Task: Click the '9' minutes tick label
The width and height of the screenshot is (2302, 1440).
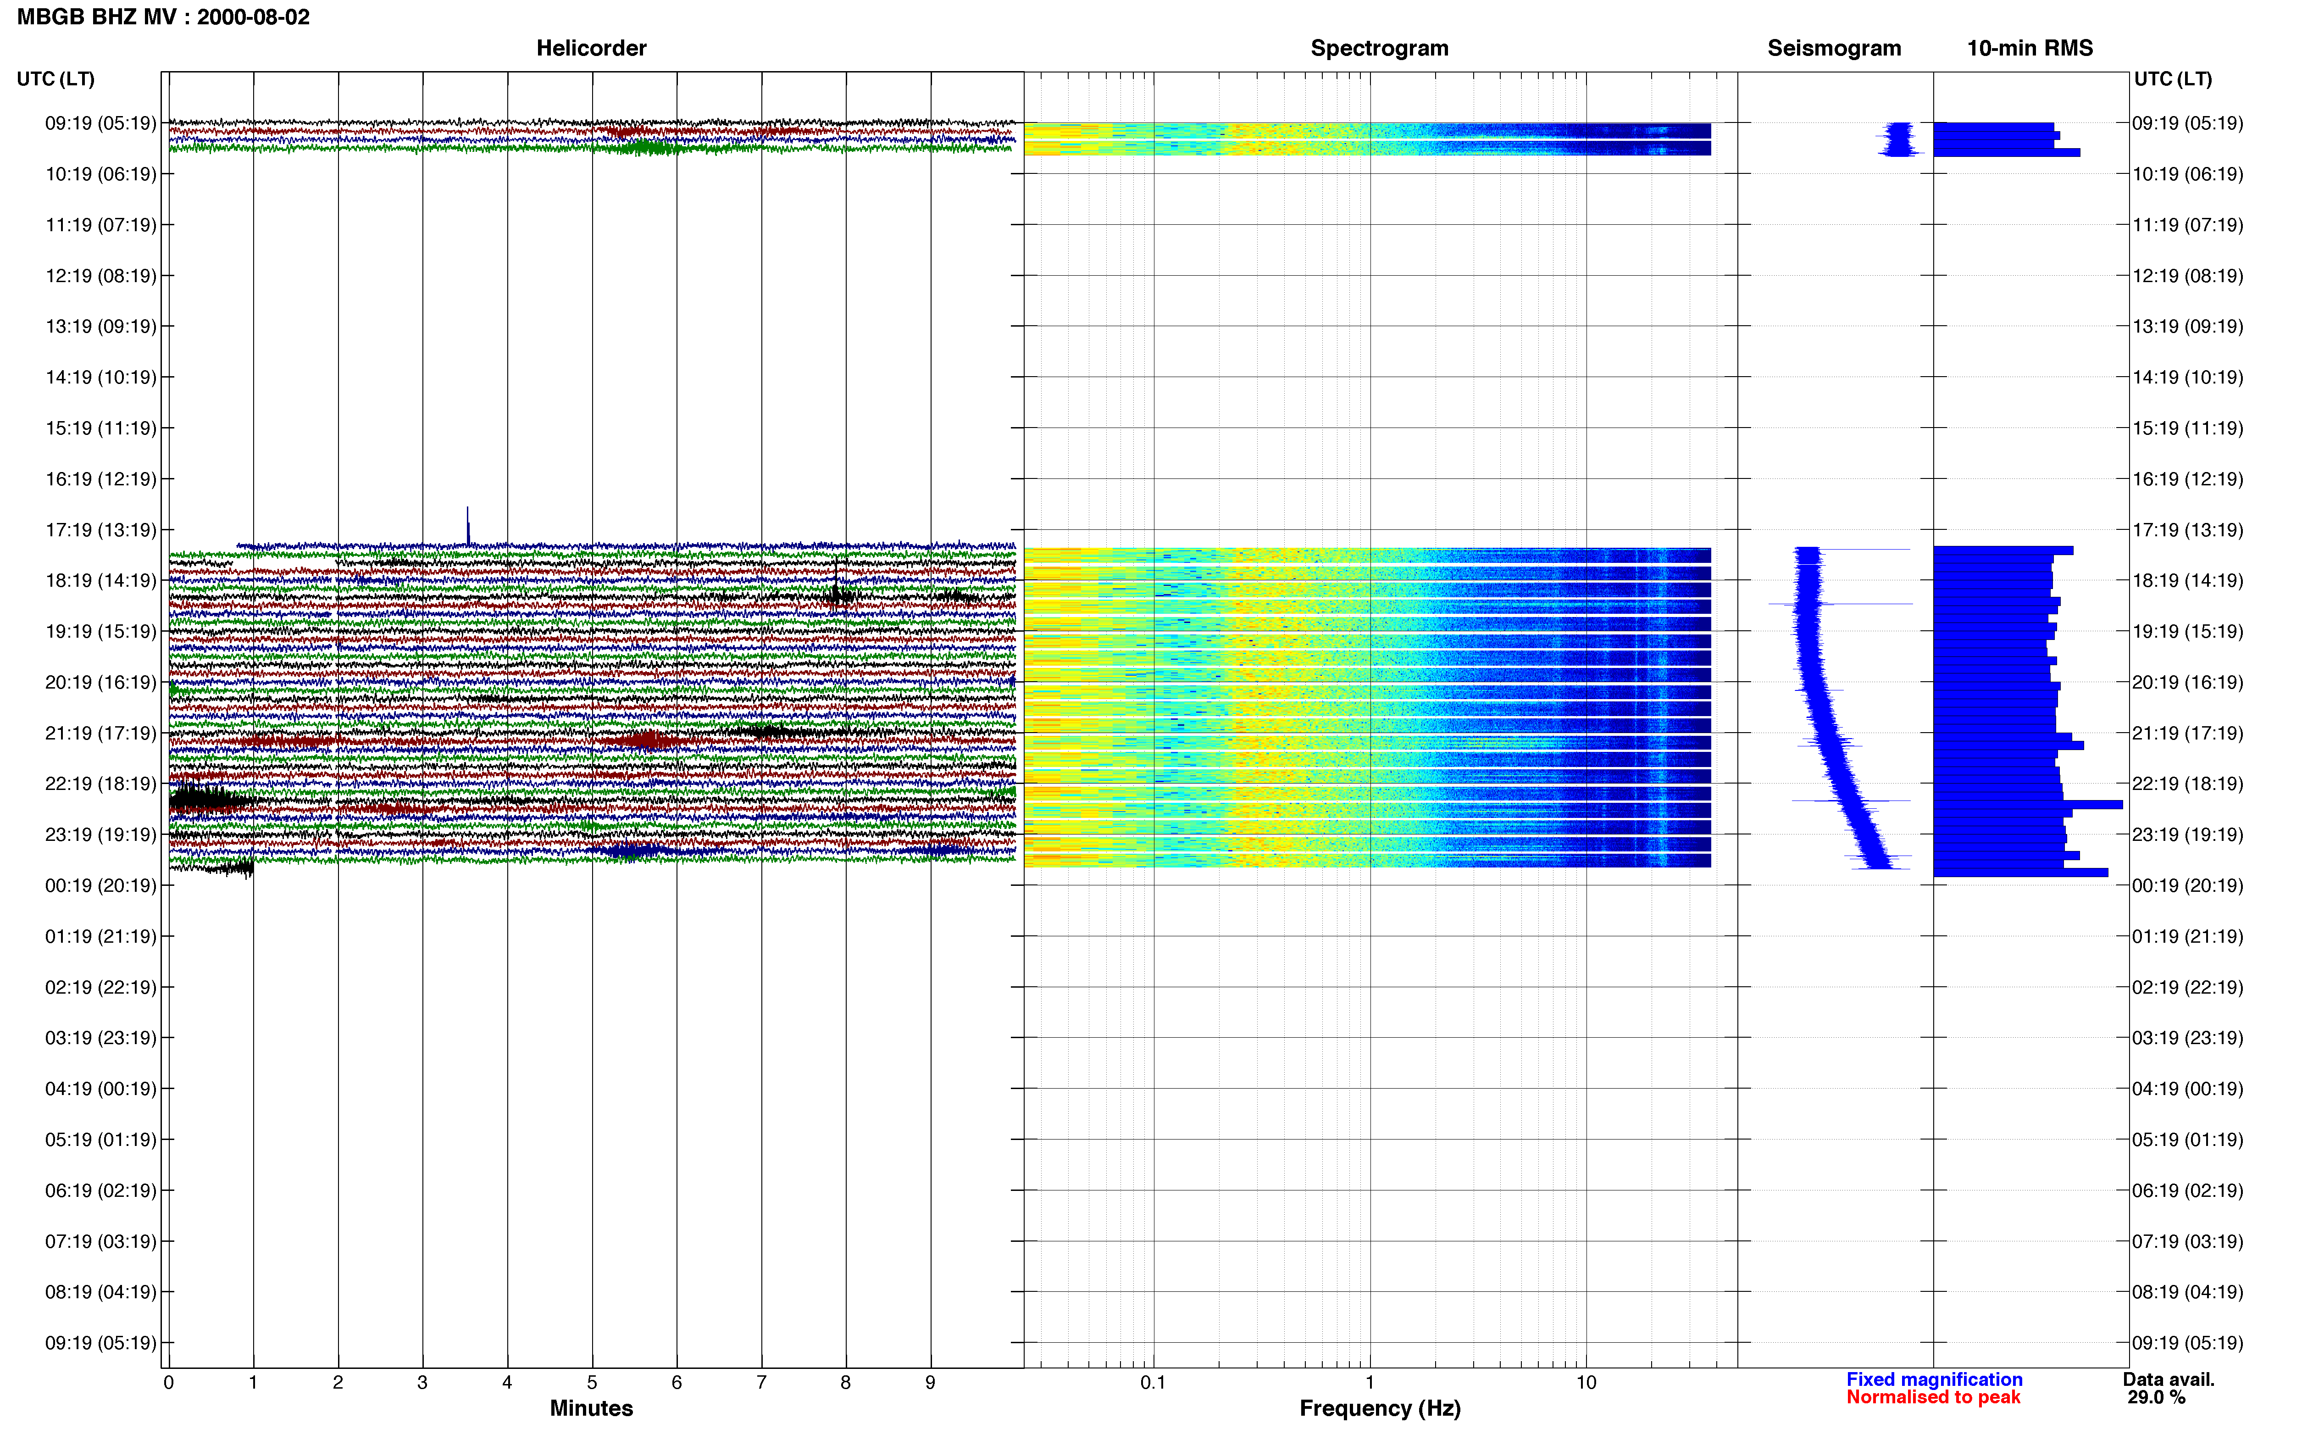Action: (x=930, y=1383)
